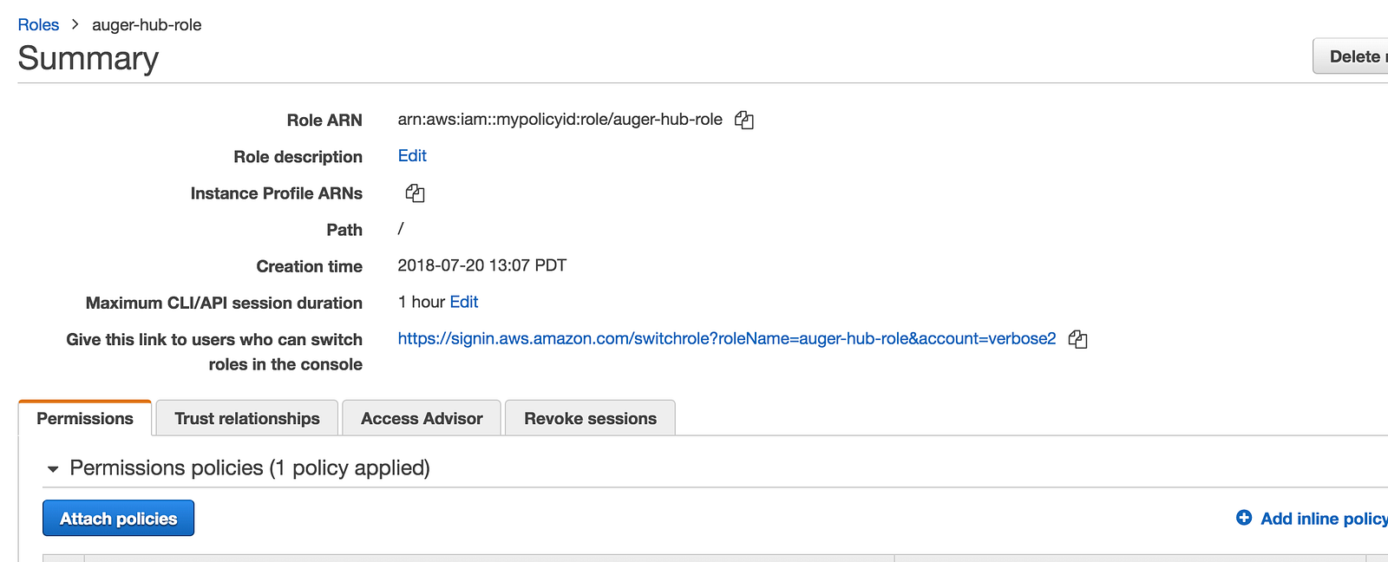Select the Revoke sessions tab
Viewport: 1388px width, 562px height.
click(x=590, y=419)
